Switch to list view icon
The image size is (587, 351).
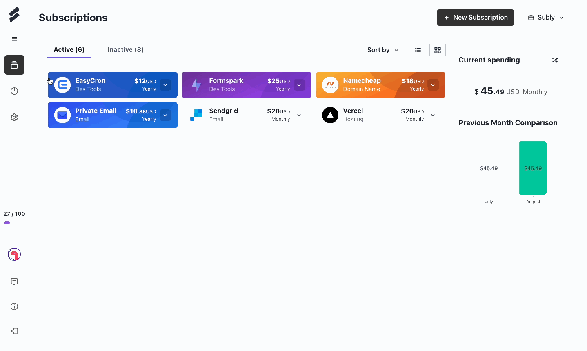418,50
